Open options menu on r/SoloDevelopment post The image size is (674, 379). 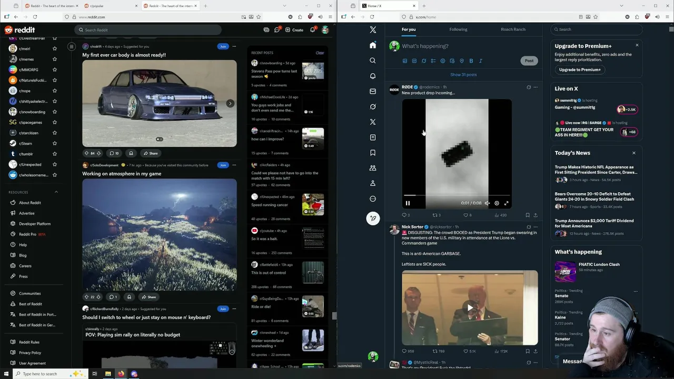pos(234,165)
